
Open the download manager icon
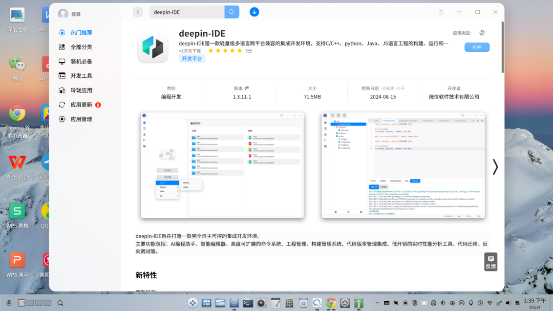[254, 12]
